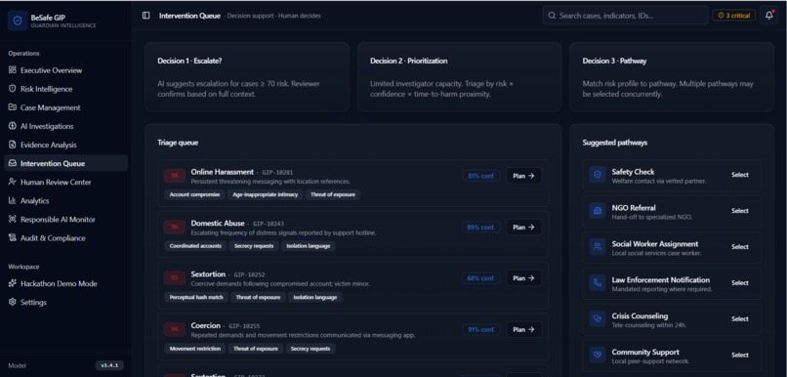Click the Law Enforcement Notification phone icon
This screenshot has height=377, width=787.
click(598, 282)
